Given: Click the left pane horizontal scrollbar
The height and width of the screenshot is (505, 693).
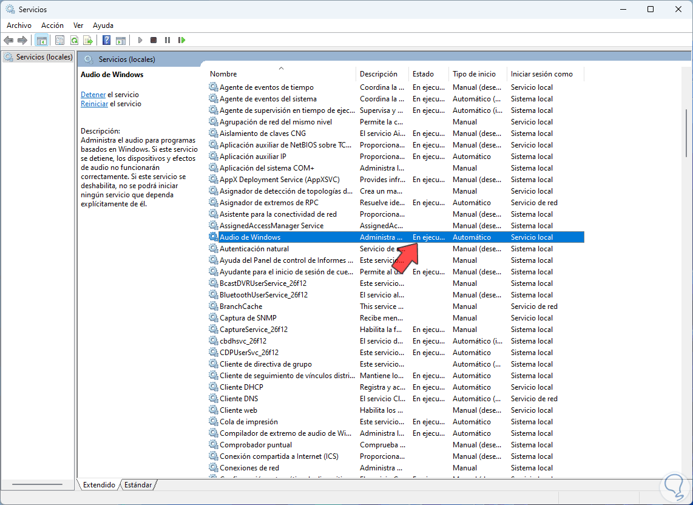Looking at the screenshot, I should click(38, 484).
